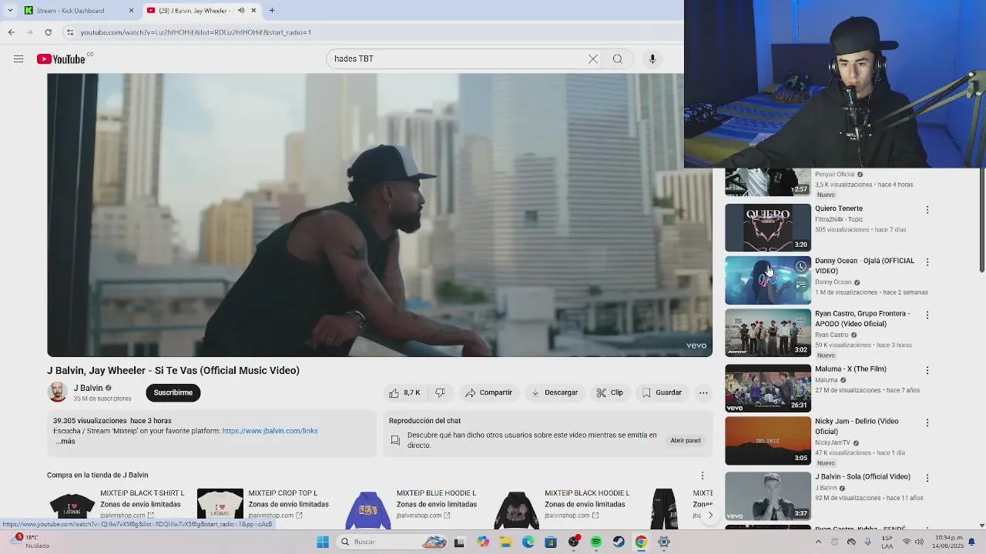Open the chat replay with Abrir panel
Viewport: 986px width, 554px height.
686,441
